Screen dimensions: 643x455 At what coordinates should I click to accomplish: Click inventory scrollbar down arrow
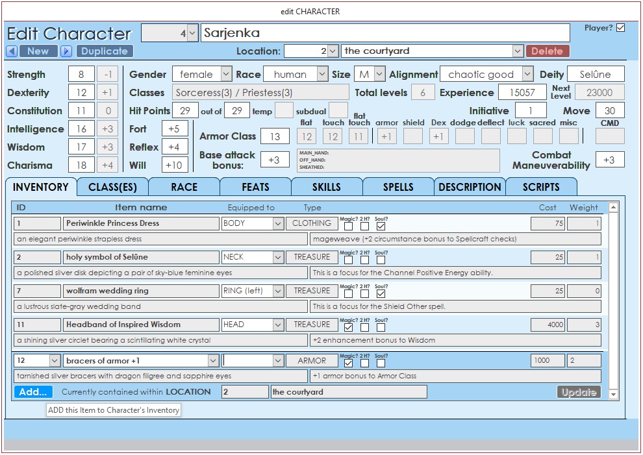point(613,394)
